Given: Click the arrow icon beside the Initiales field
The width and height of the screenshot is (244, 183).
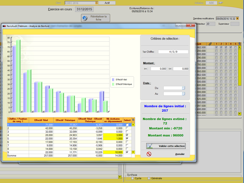Looking at the screenshot, I should pyautogui.click(x=221, y=3).
